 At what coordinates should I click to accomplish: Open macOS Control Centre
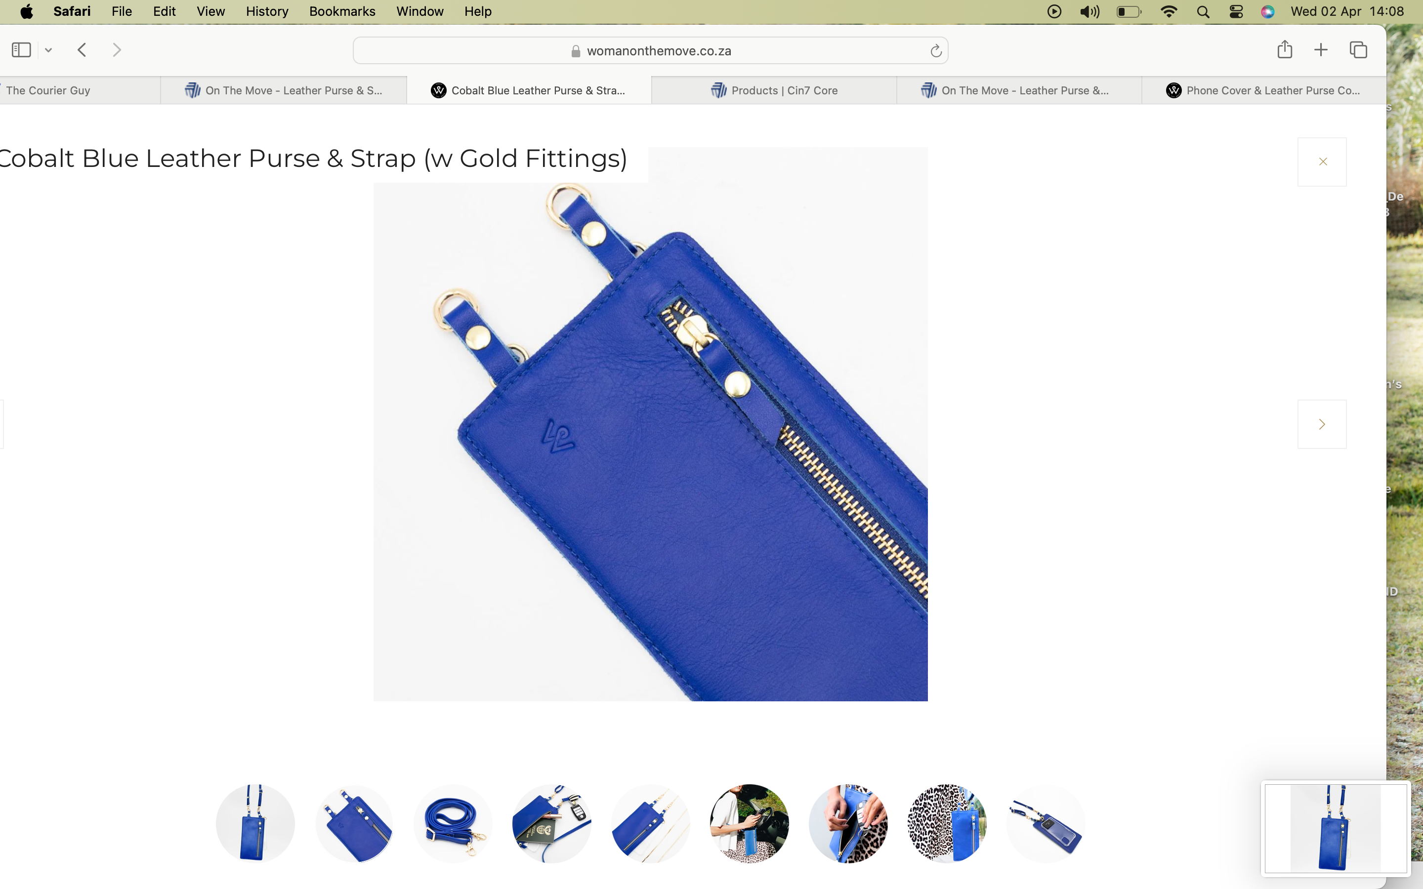1236,12
